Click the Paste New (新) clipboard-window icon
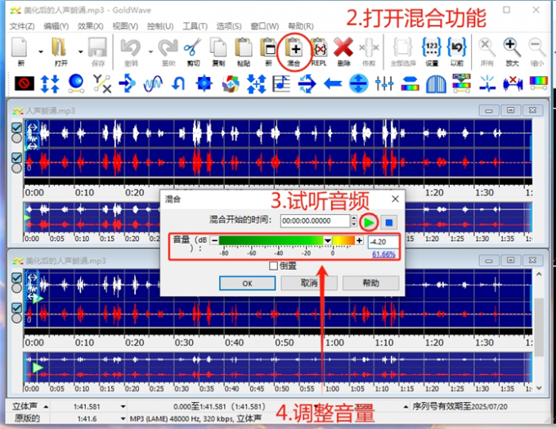This screenshot has width=556, height=429. point(268,47)
